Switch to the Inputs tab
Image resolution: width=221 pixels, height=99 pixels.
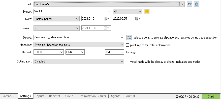(x=40, y=96)
